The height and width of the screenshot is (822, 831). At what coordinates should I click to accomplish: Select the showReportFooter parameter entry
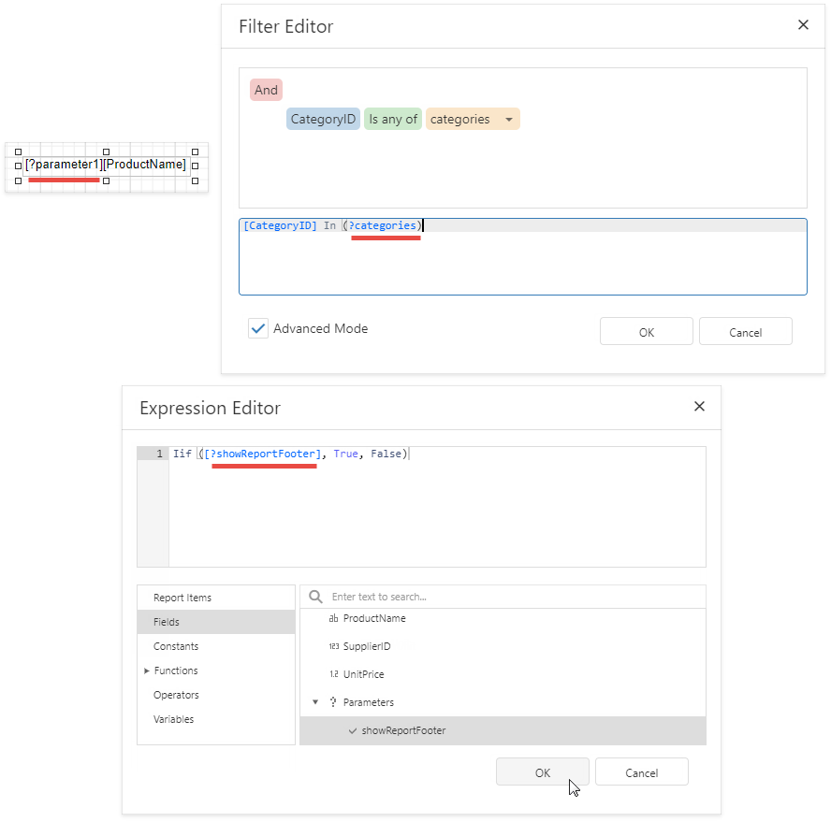[402, 730]
